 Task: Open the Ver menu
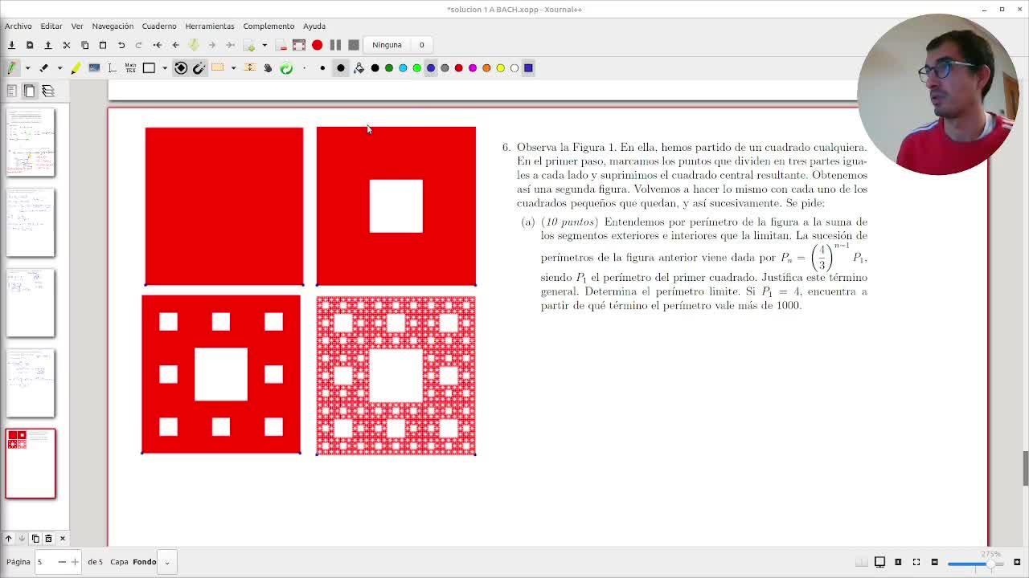[x=77, y=26]
